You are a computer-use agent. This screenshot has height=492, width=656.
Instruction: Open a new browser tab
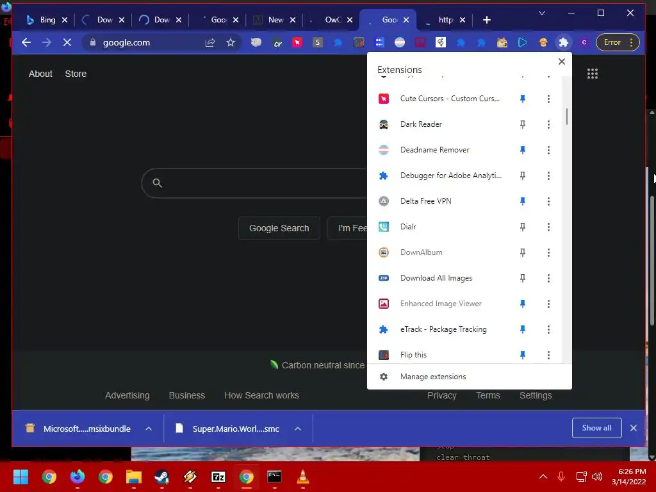click(x=487, y=20)
